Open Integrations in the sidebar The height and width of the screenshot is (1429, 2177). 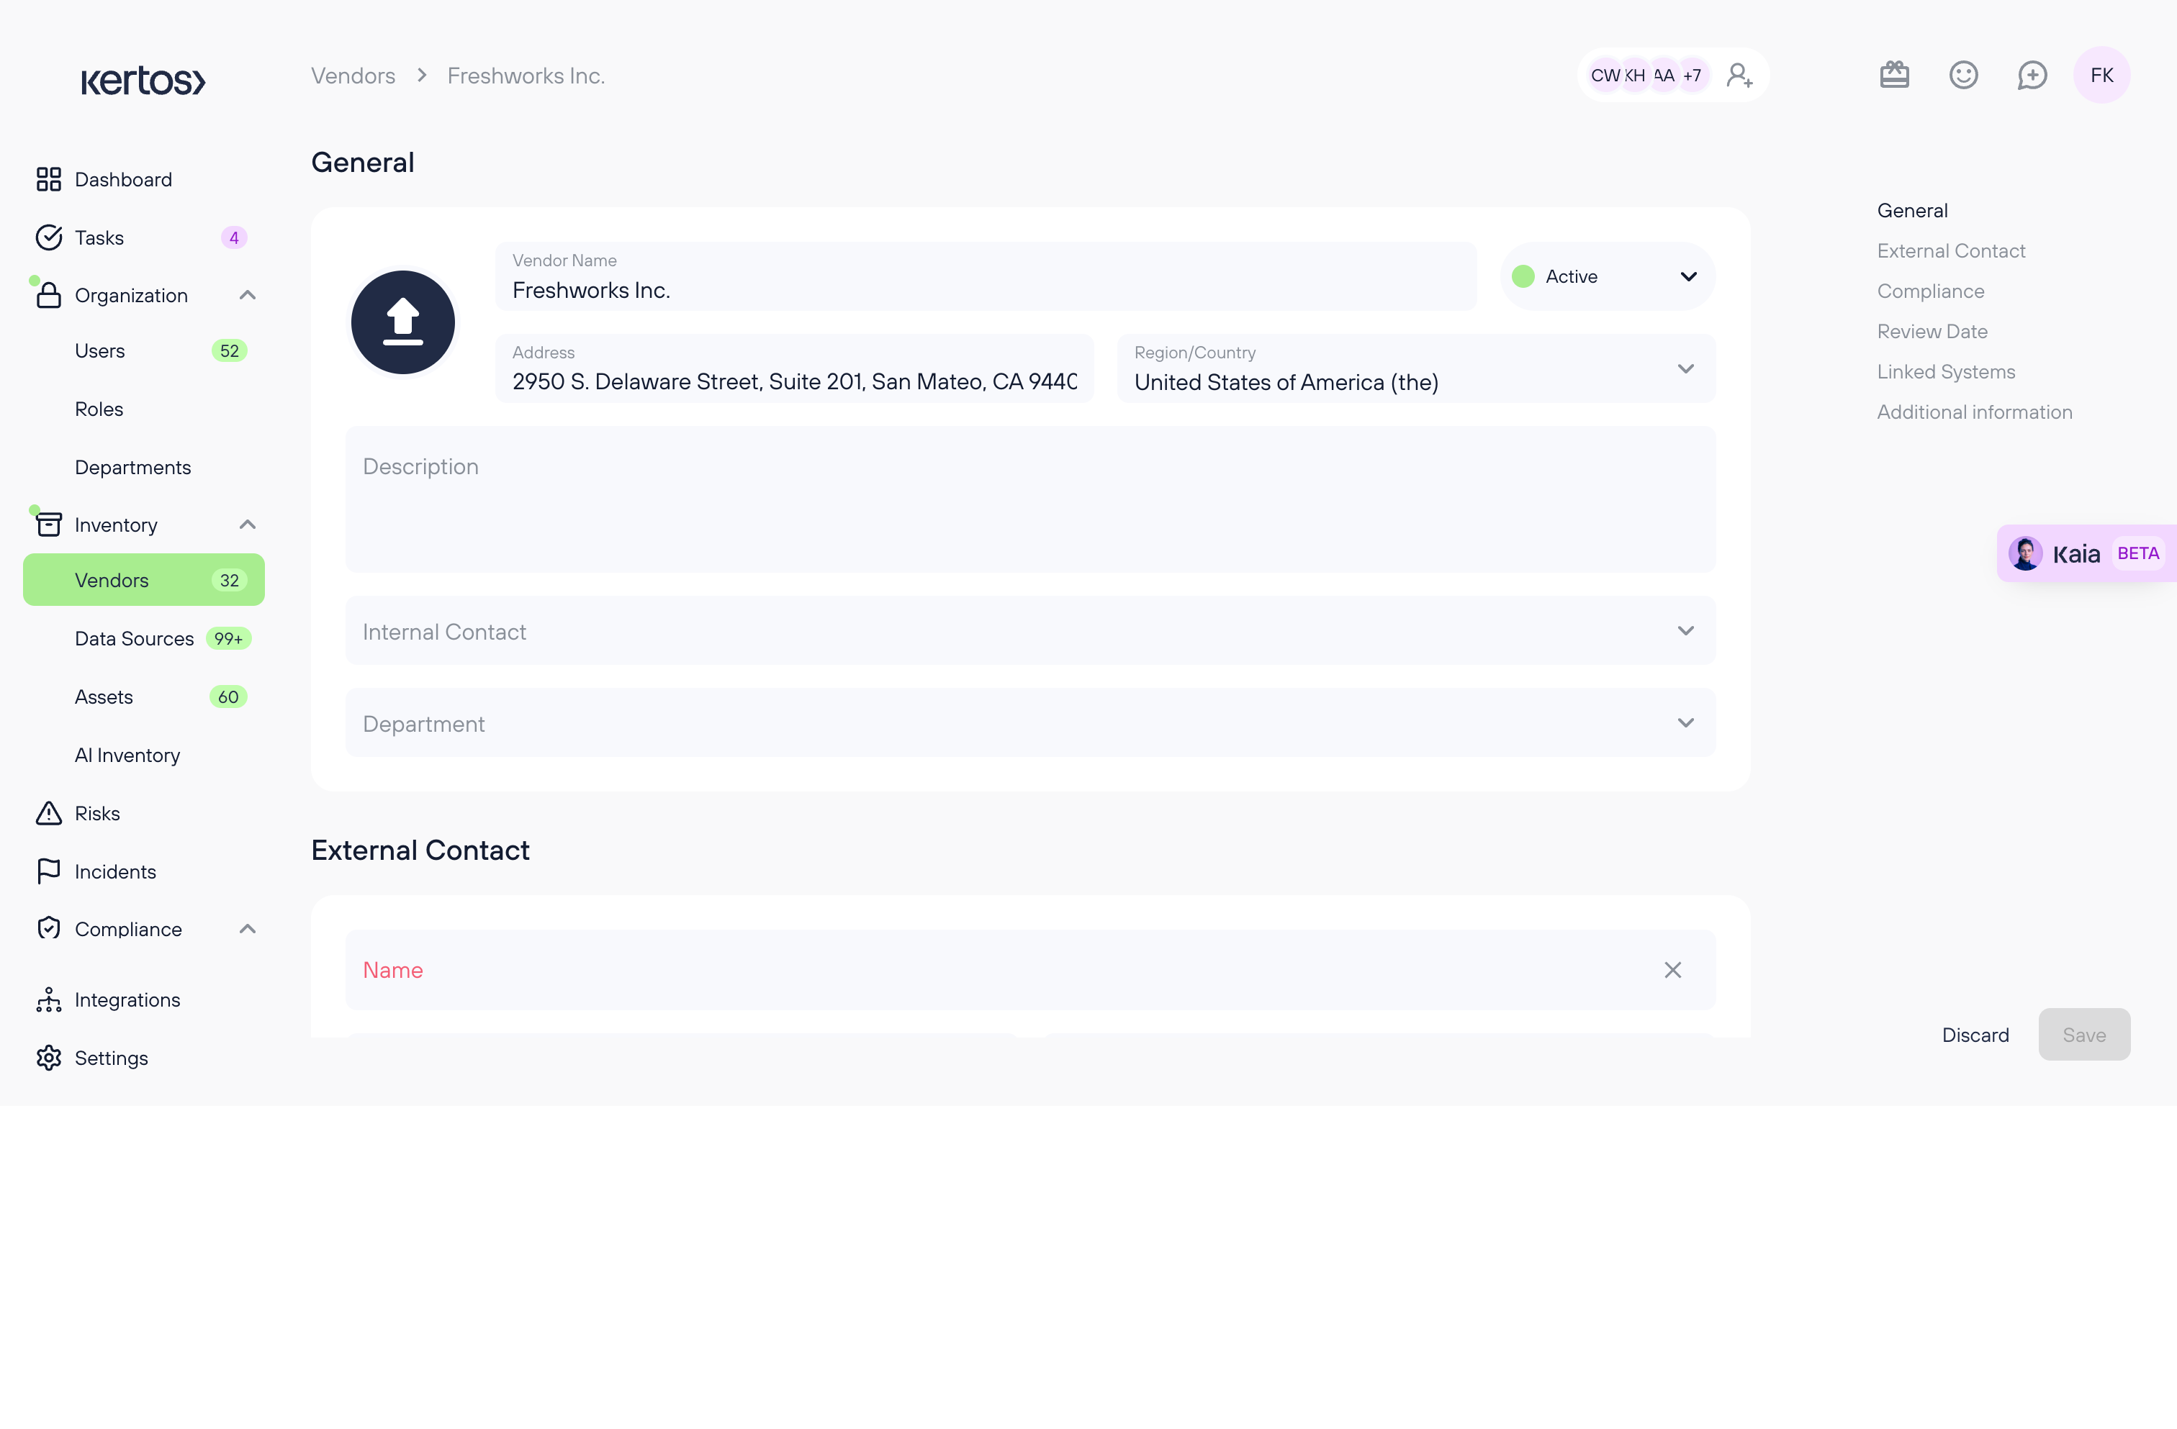pyautogui.click(x=127, y=999)
